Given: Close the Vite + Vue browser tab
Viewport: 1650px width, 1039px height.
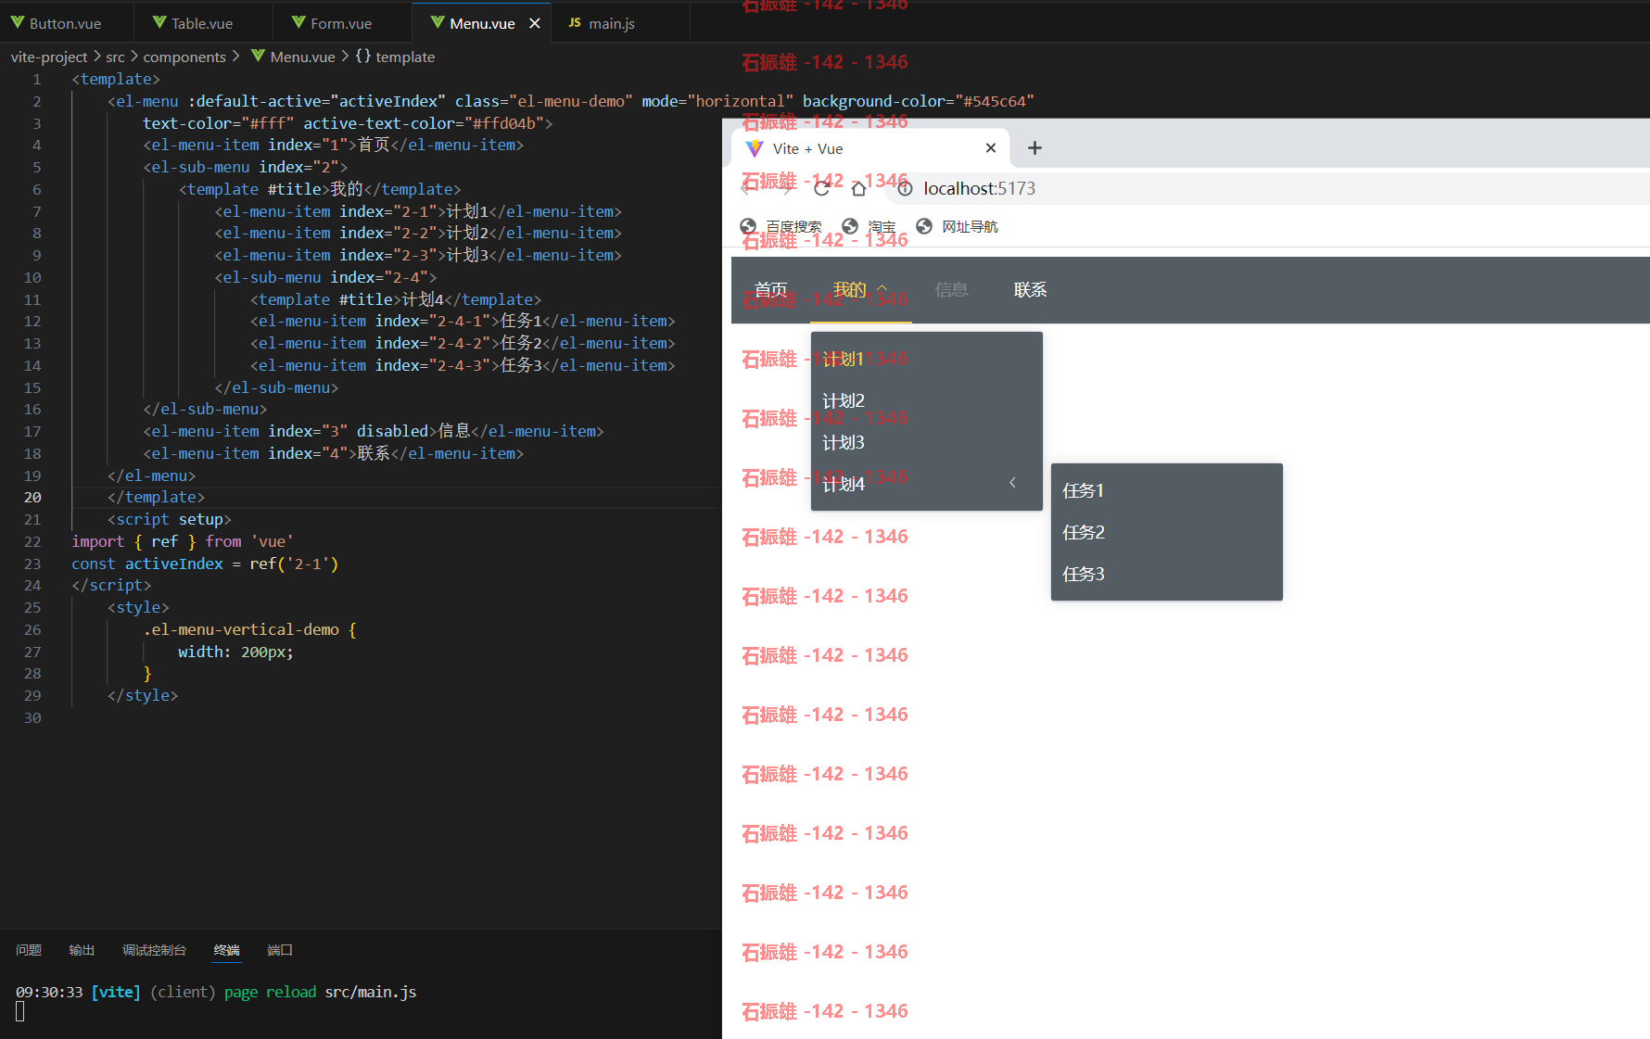Looking at the screenshot, I should tap(991, 148).
